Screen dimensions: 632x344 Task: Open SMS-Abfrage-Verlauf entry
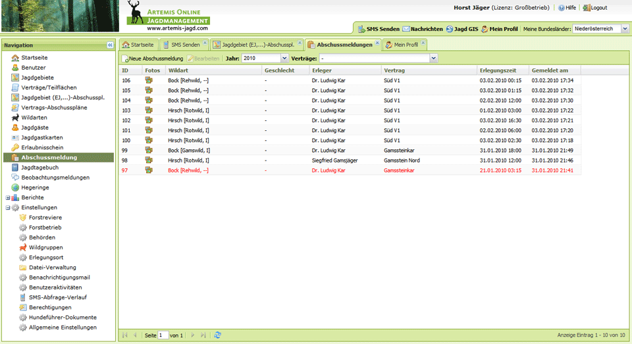(58, 297)
